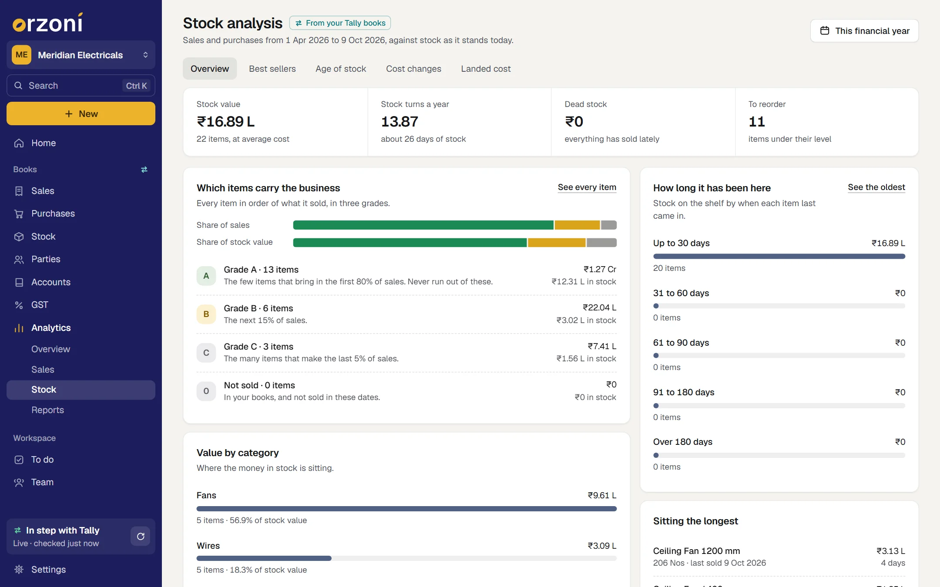
Task: Click the Purchases cart icon
Action: coord(19,213)
